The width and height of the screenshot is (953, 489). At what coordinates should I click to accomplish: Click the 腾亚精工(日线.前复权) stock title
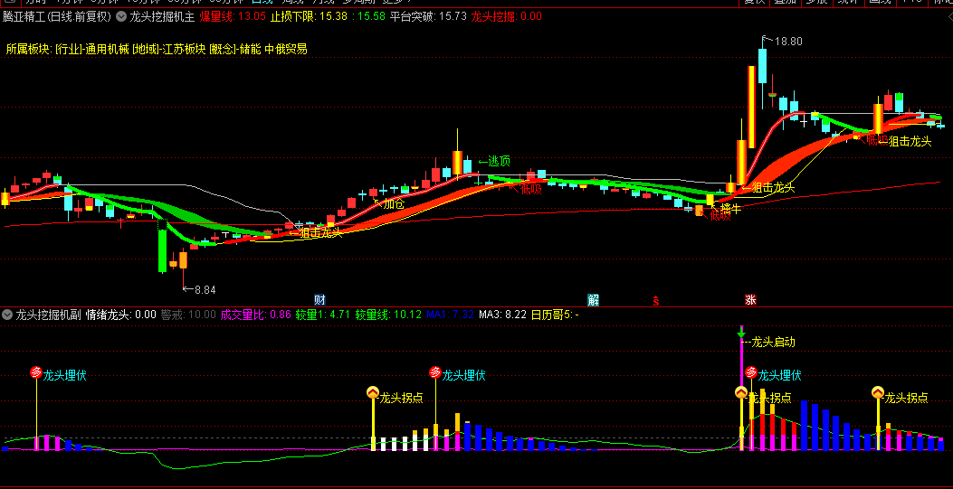(57, 16)
